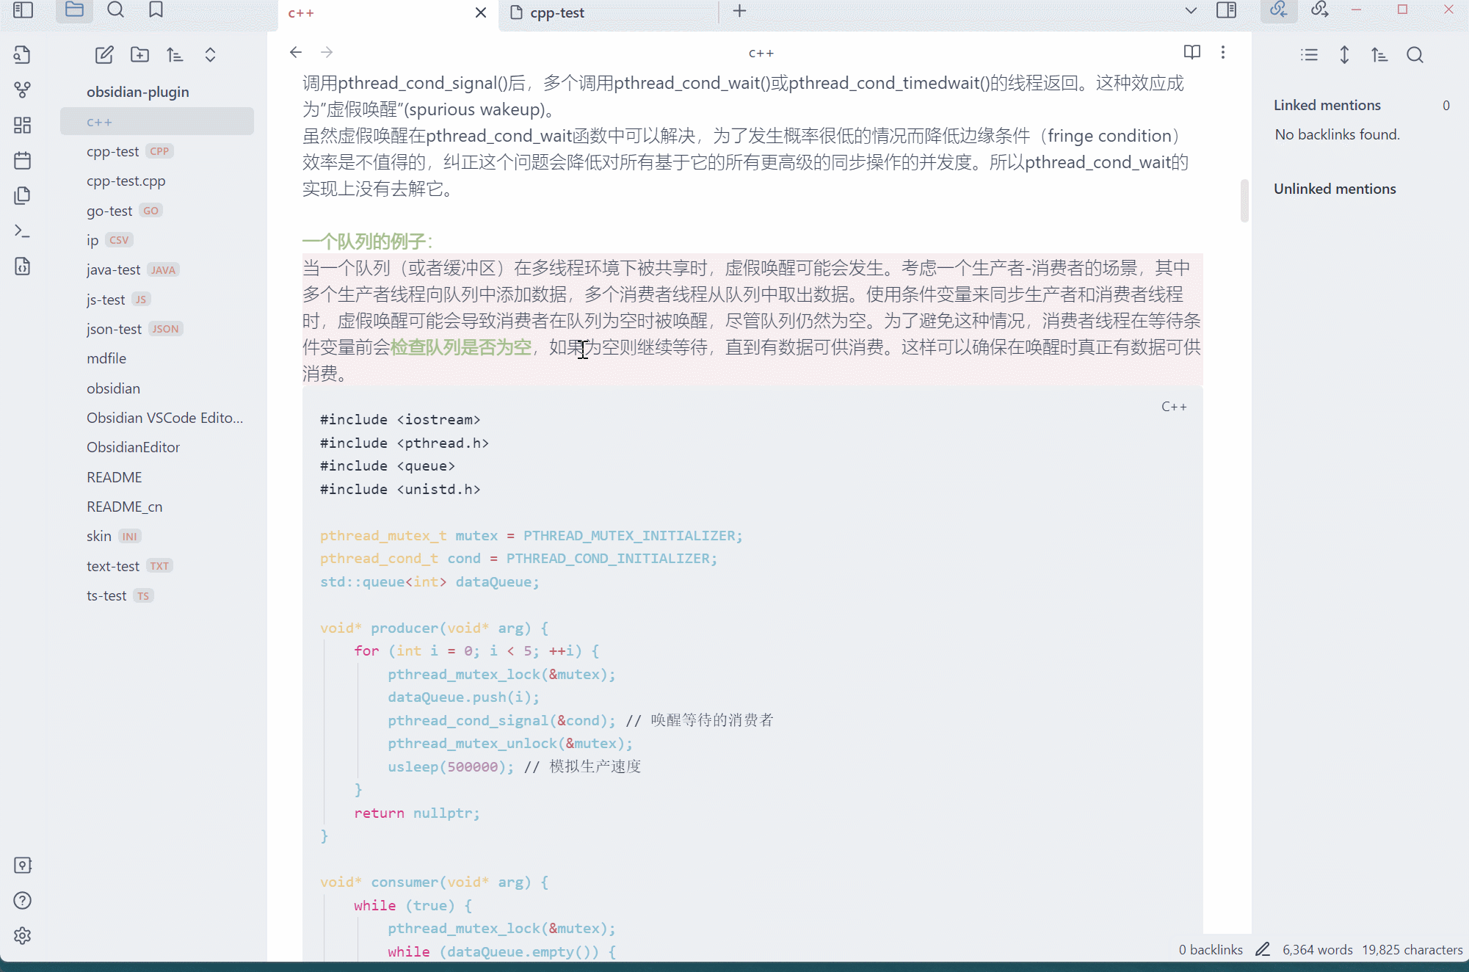Screen dimensions: 1469x972
Task: Open a new tab
Action: pyautogui.click(x=739, y=11)
